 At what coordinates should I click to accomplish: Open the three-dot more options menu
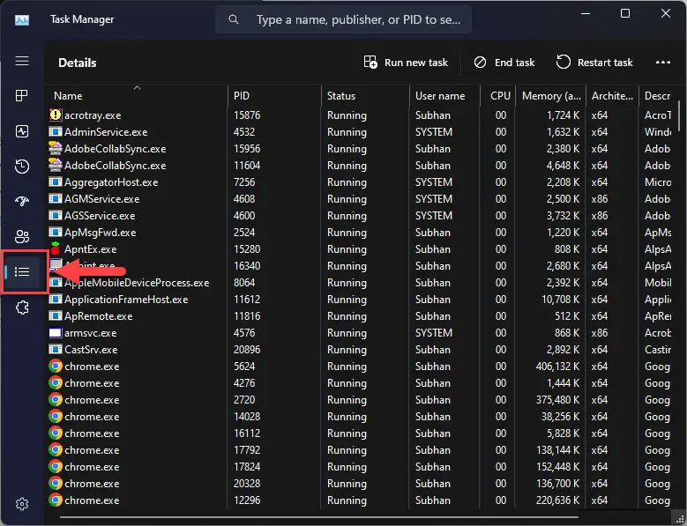coord(663,63)
